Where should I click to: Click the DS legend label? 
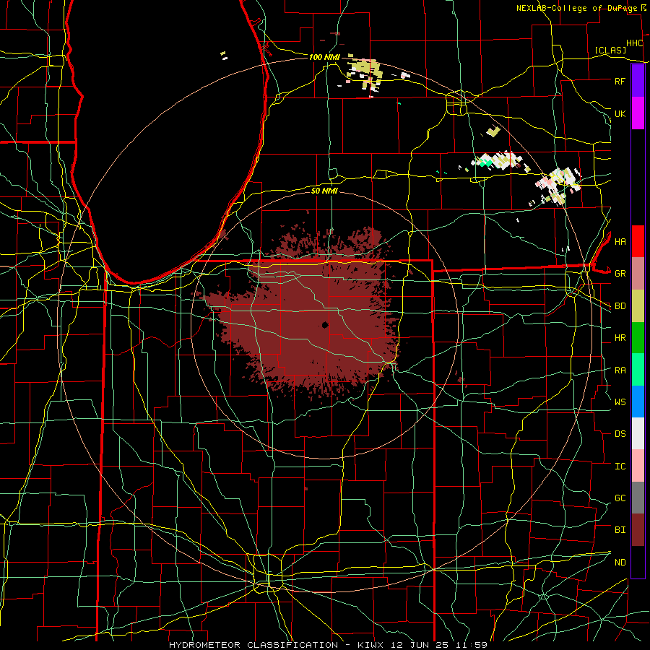(620, 434)
